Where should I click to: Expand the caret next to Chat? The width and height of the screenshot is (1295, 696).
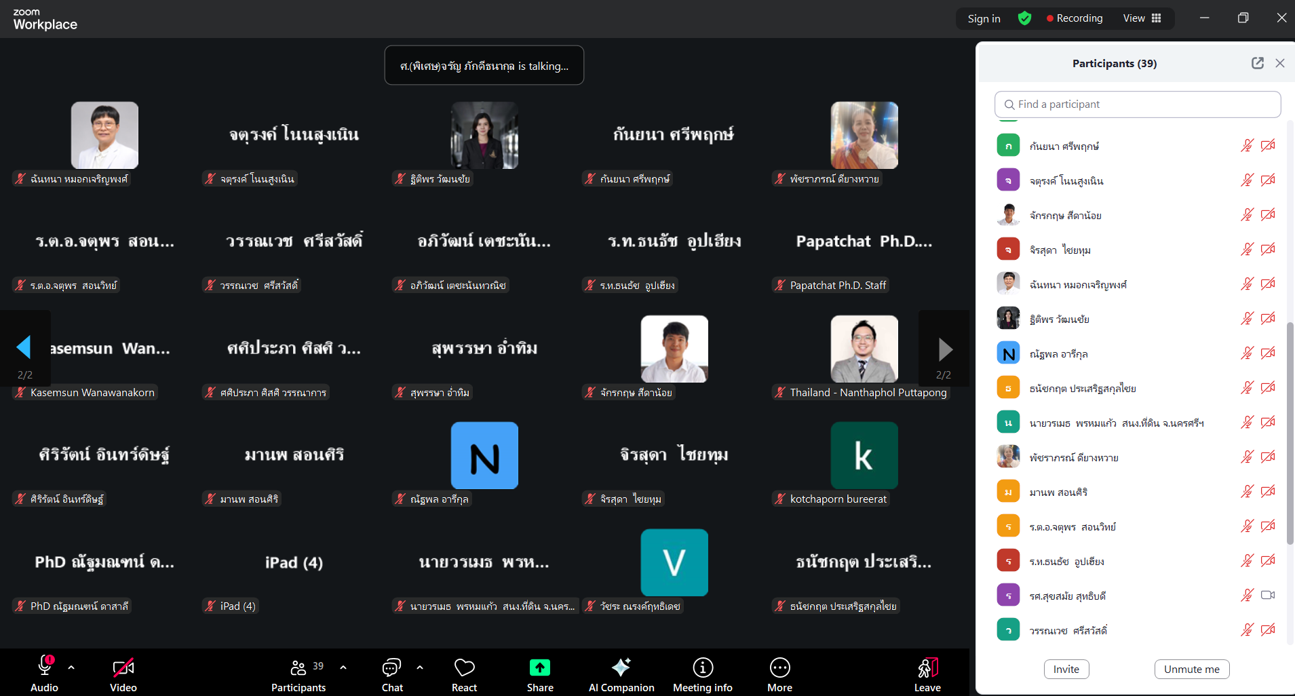[420, 668]
